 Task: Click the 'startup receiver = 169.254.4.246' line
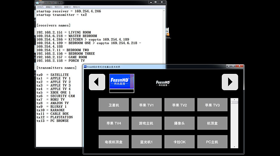(69, 11)
